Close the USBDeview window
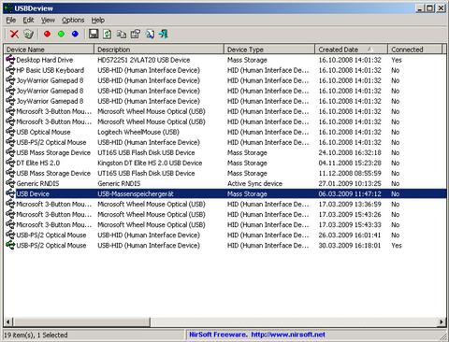This screenshot has width=449, height=342. click(441, 8)
